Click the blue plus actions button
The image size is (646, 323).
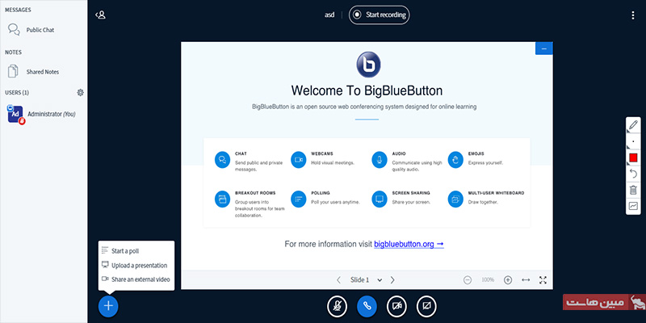click(x=108, y=306)
